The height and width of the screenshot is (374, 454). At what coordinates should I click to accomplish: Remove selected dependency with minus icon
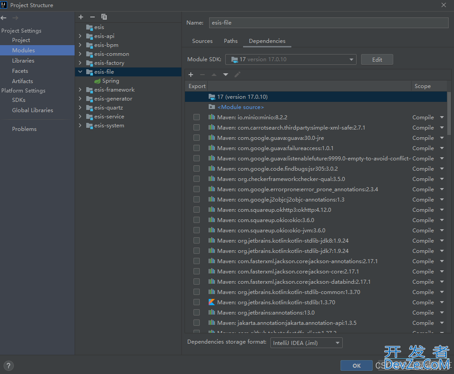click(202, 75)
